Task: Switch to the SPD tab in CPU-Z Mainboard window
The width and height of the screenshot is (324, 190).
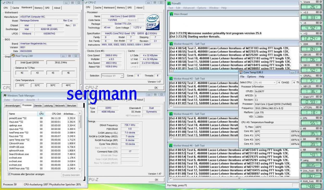Action: (x=47, y=8)
